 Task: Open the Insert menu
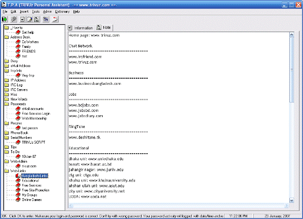click(24, 11)
